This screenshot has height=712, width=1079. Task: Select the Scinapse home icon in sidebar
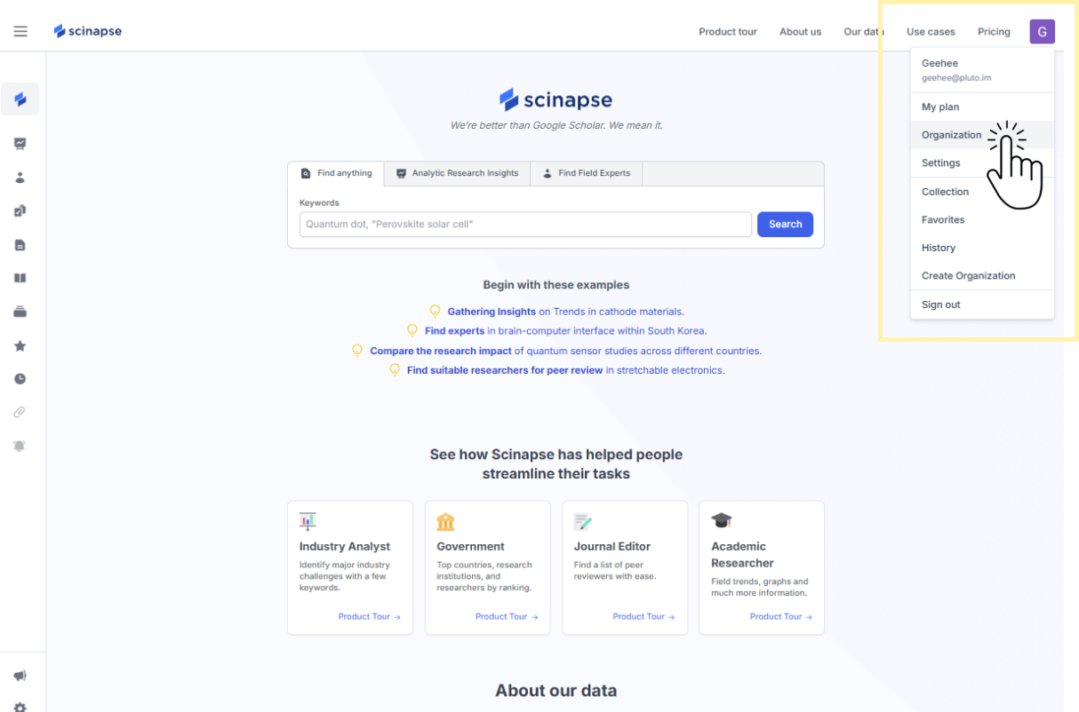click(20, 99)
